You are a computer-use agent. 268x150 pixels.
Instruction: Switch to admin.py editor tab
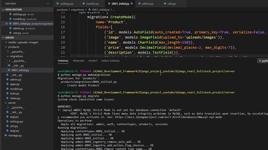coord(148,4)
